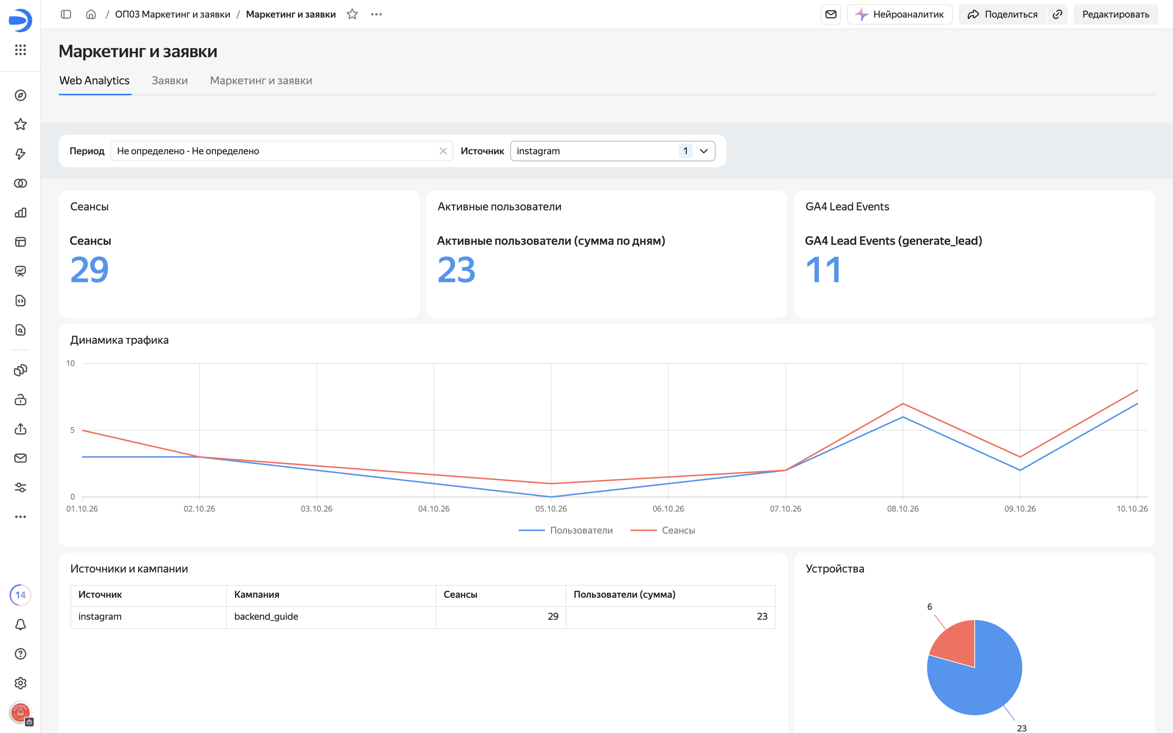This screenshot has width=1173, height=733.
Task: Toggle Сеансы series in chart legend
Action: coord(663,530)
